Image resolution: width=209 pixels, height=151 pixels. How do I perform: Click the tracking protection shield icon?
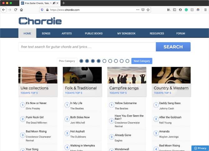42,10
